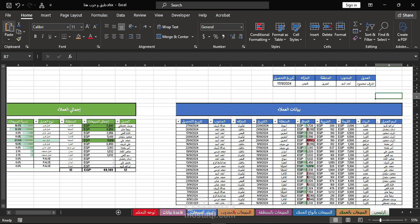Image resolution: width=420 pixels, height=224 pixels.
Task: Open the font size dropdown
Action: (x=81, y=27)
